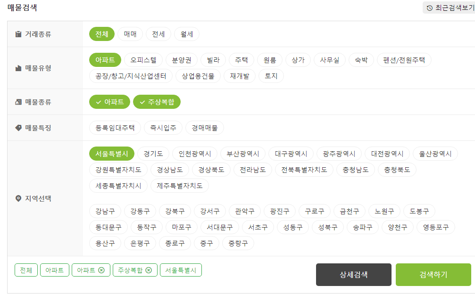Viewport: 475px width, 294px height.
Task: Toggle 경매매물 feature filter
Action: pyautogui.click(x=205, y=128)
